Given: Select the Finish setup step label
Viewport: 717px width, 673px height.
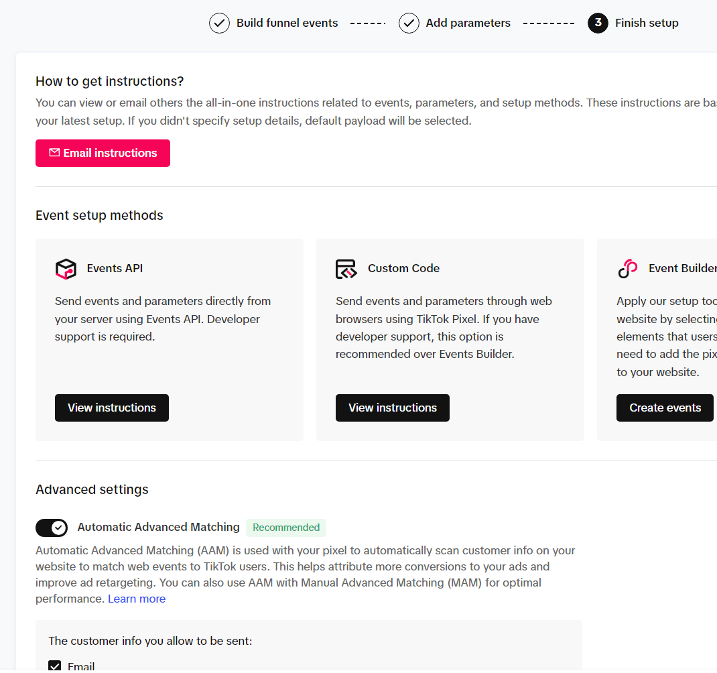Looking at the screenshot, I should [x=647, y=23].
